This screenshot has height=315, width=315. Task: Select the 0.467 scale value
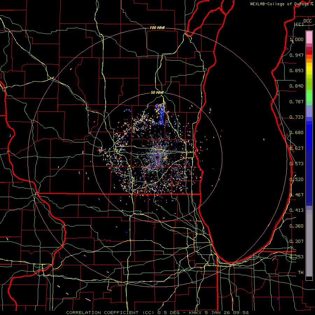click(296, 195)
